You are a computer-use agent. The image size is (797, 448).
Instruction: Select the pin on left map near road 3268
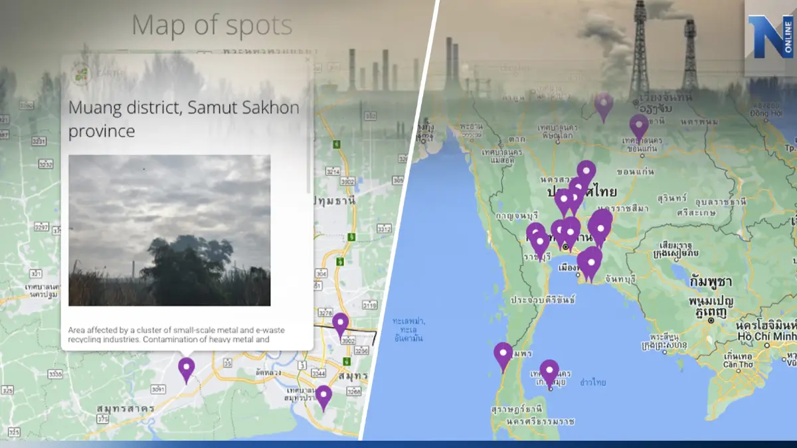pos(323,398)
